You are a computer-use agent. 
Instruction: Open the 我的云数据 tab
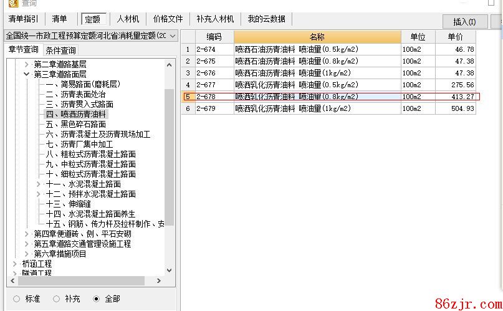(x=266, y=19)
